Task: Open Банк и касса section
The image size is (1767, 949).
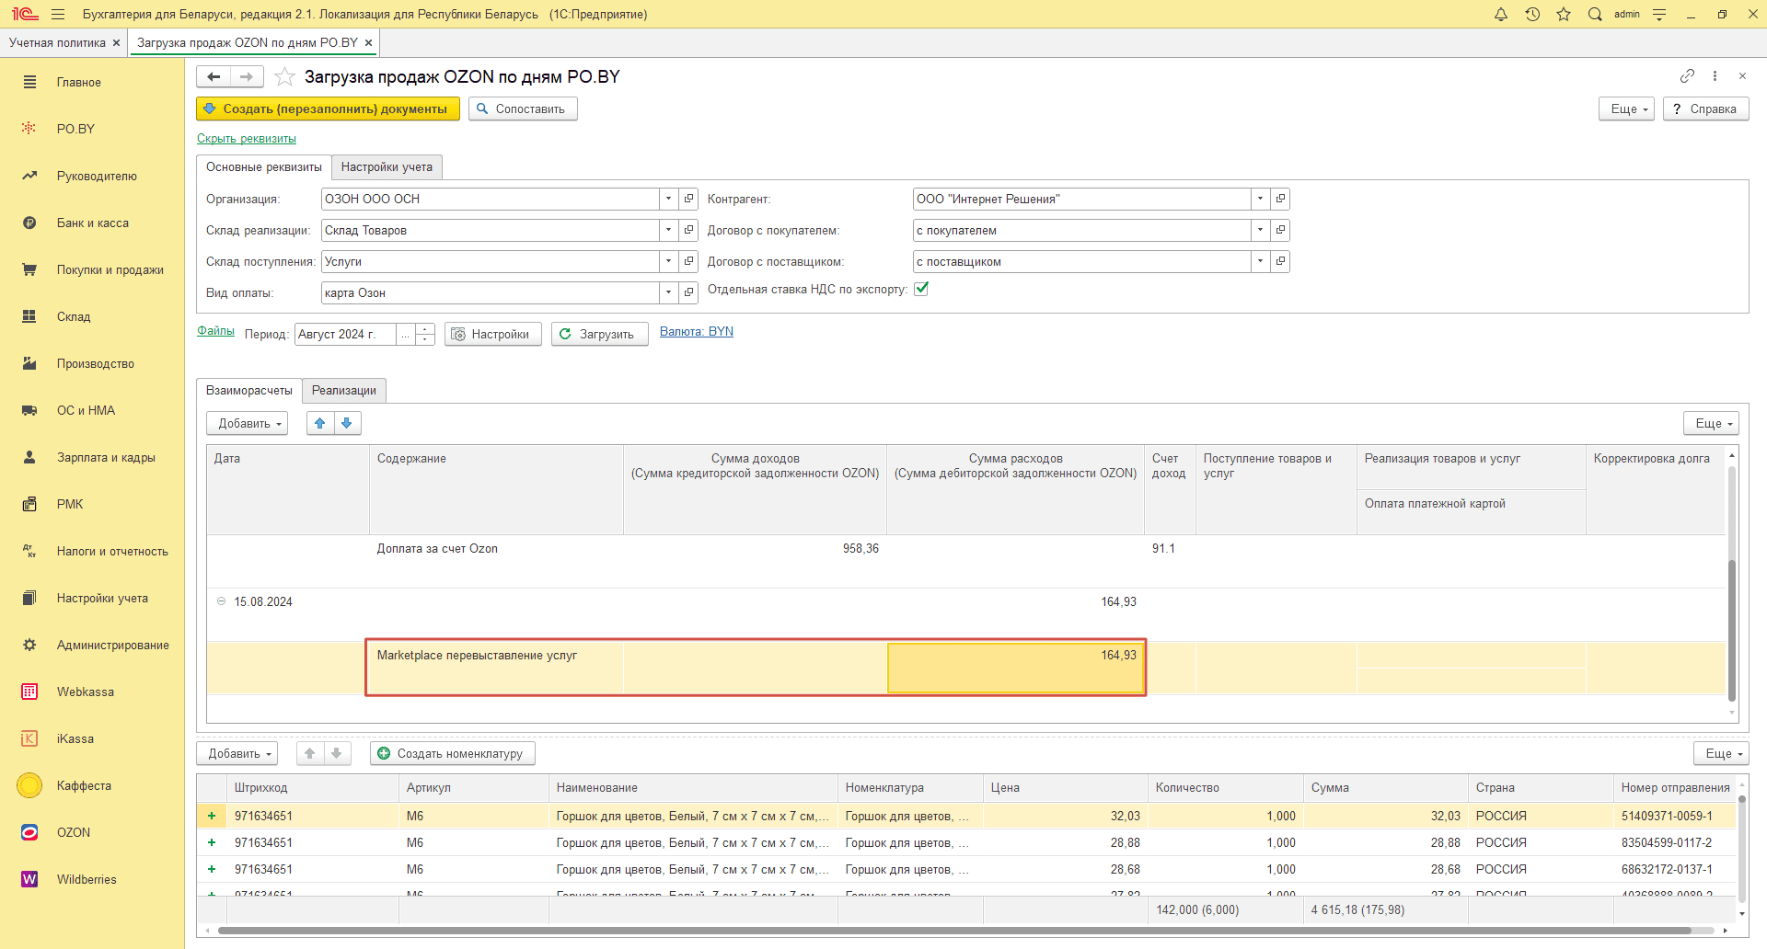Action: [x=92, y=223]
